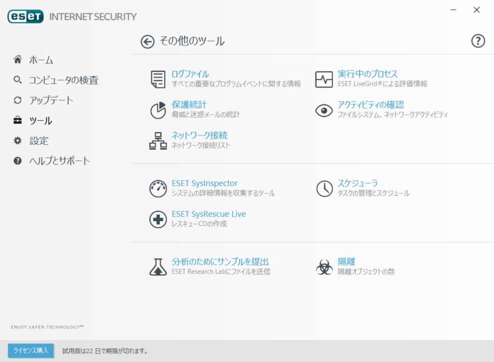The height and width of the screenshot is (362, 494).
Task: Click the back arrow next to その他のツール
Action: pos(148,42)
